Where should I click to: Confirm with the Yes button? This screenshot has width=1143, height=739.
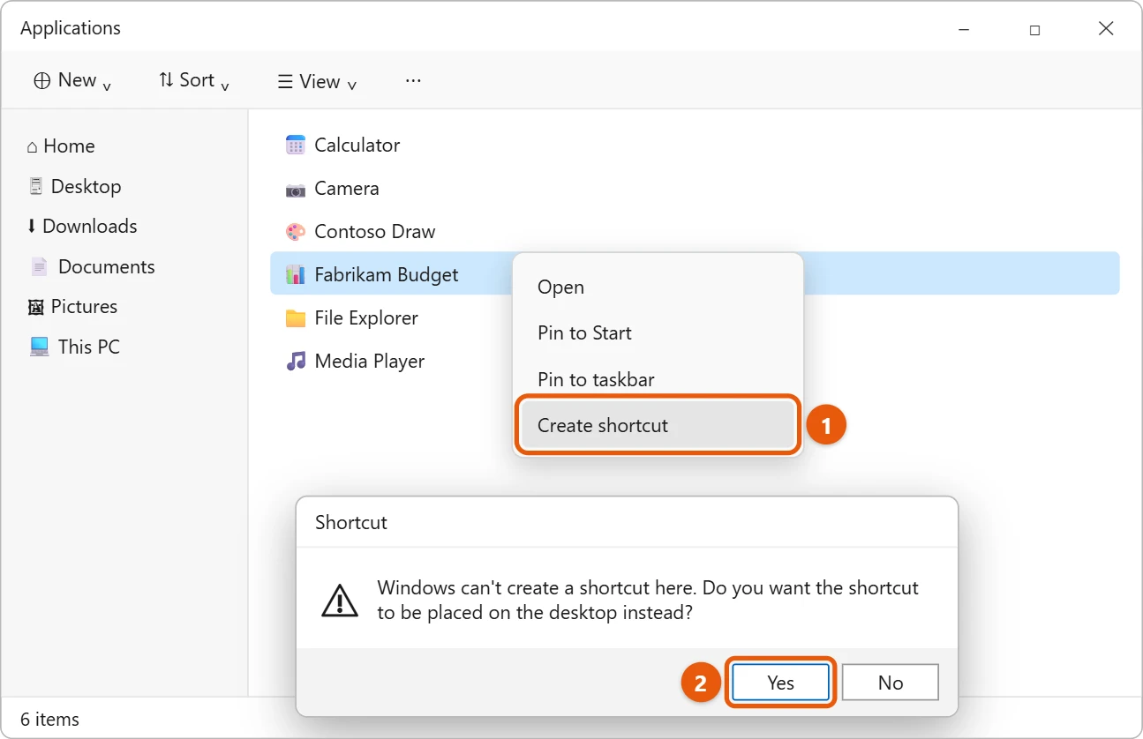pyautogui.click(x=781, y=683)
